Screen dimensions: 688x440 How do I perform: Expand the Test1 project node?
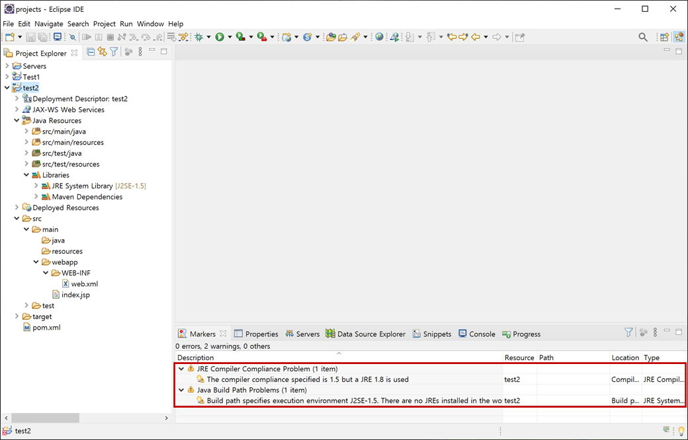click(7, 77)
